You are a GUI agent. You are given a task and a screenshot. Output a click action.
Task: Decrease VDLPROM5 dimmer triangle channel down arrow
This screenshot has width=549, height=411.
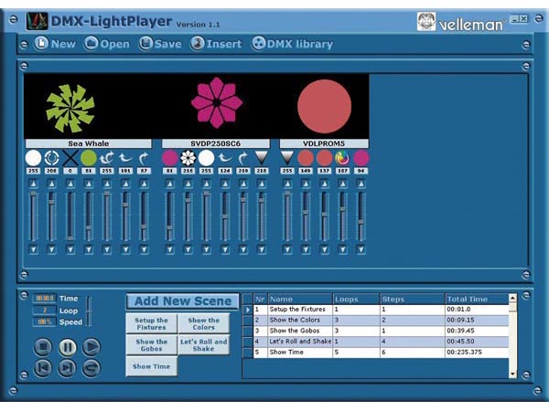(287, 249)
